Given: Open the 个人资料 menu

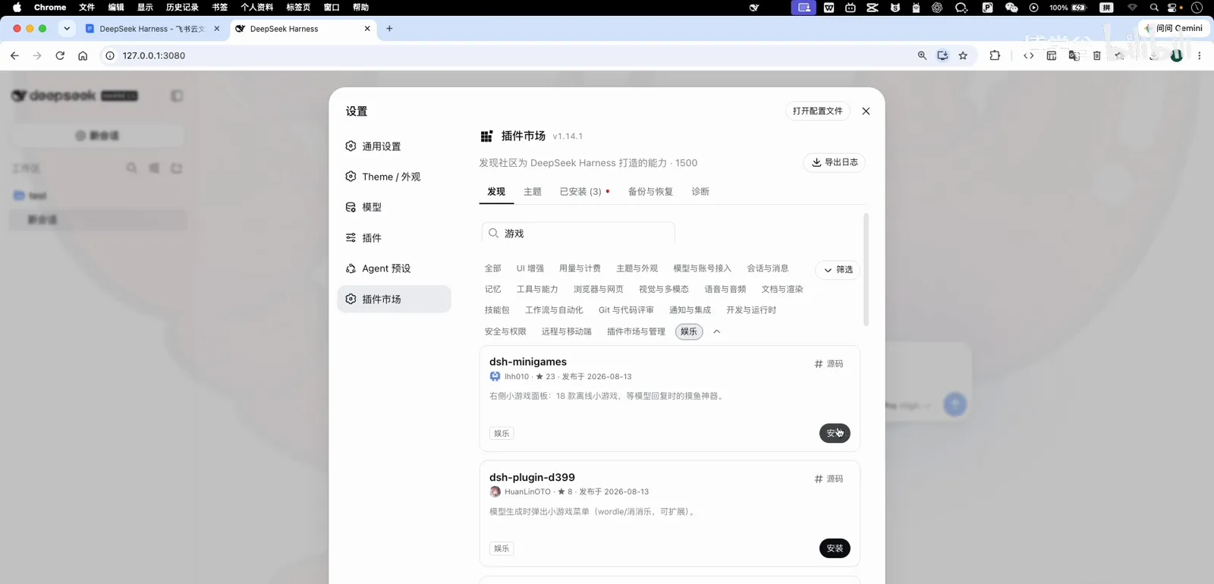Looking at the screenshot, I should pyautogui.click(x=256, y=8).
